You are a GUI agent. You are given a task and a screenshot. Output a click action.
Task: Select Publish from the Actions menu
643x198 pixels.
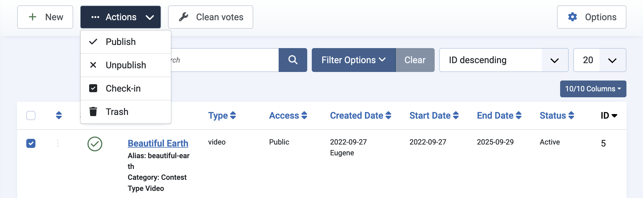pyautogui.click(x=126, y=42)
